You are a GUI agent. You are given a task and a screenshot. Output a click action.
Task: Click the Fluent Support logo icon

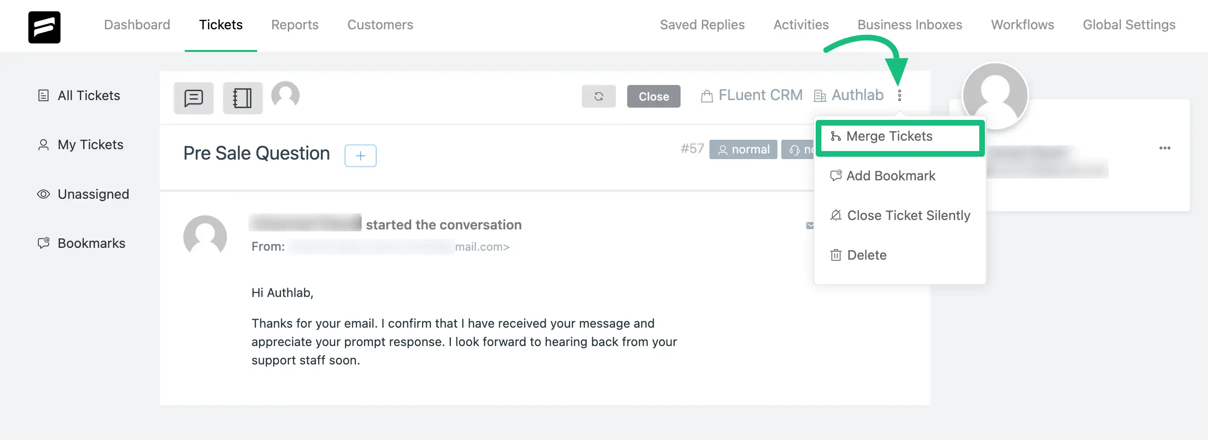pos(44,27)
